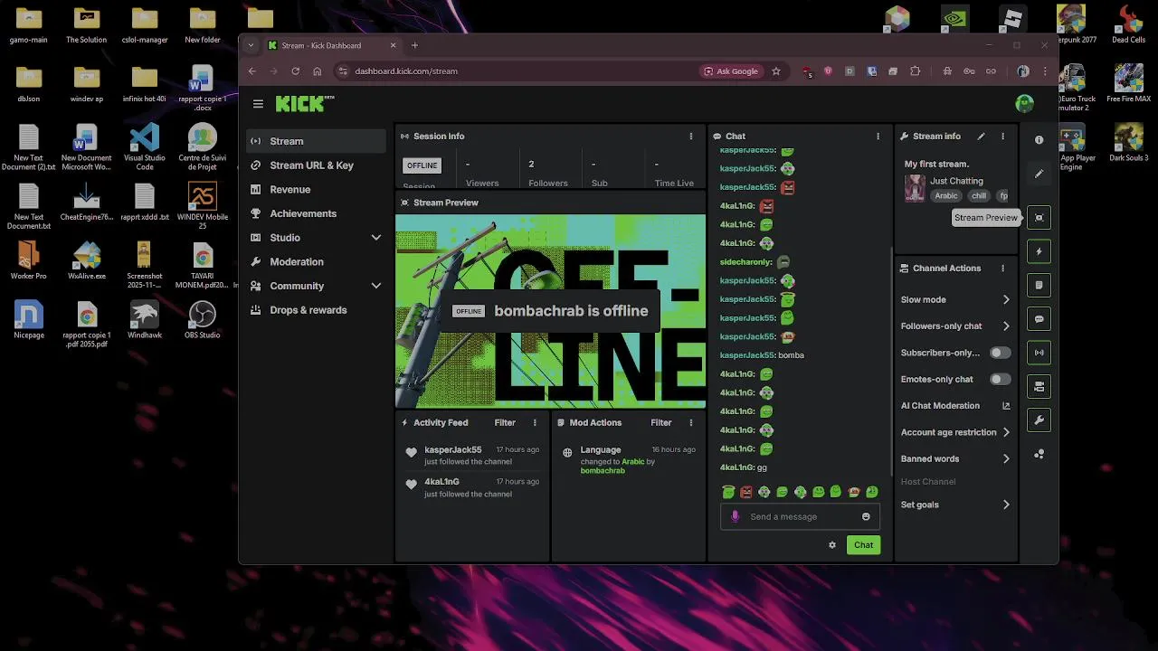This screenshot has width=1158, height=651.
Task: Open Banned words settings chevron
Action: pos(1006,458)
